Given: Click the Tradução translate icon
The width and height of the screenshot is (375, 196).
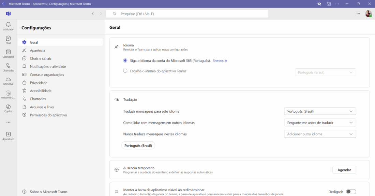Looking at the screenshot, I should [117, 99].
